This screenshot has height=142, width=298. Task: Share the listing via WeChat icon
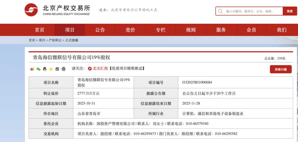(38, 69)
